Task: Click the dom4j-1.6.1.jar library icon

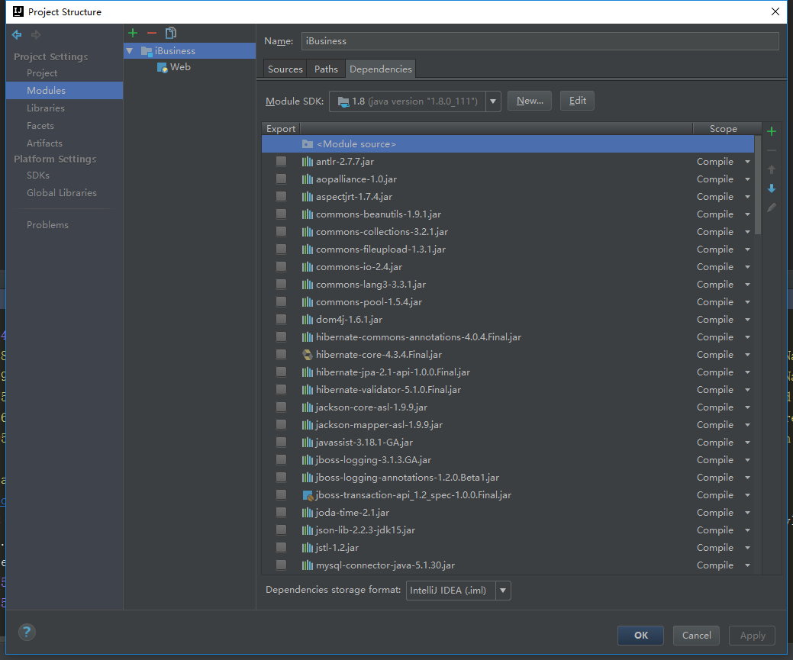Action: click(308, 320)
